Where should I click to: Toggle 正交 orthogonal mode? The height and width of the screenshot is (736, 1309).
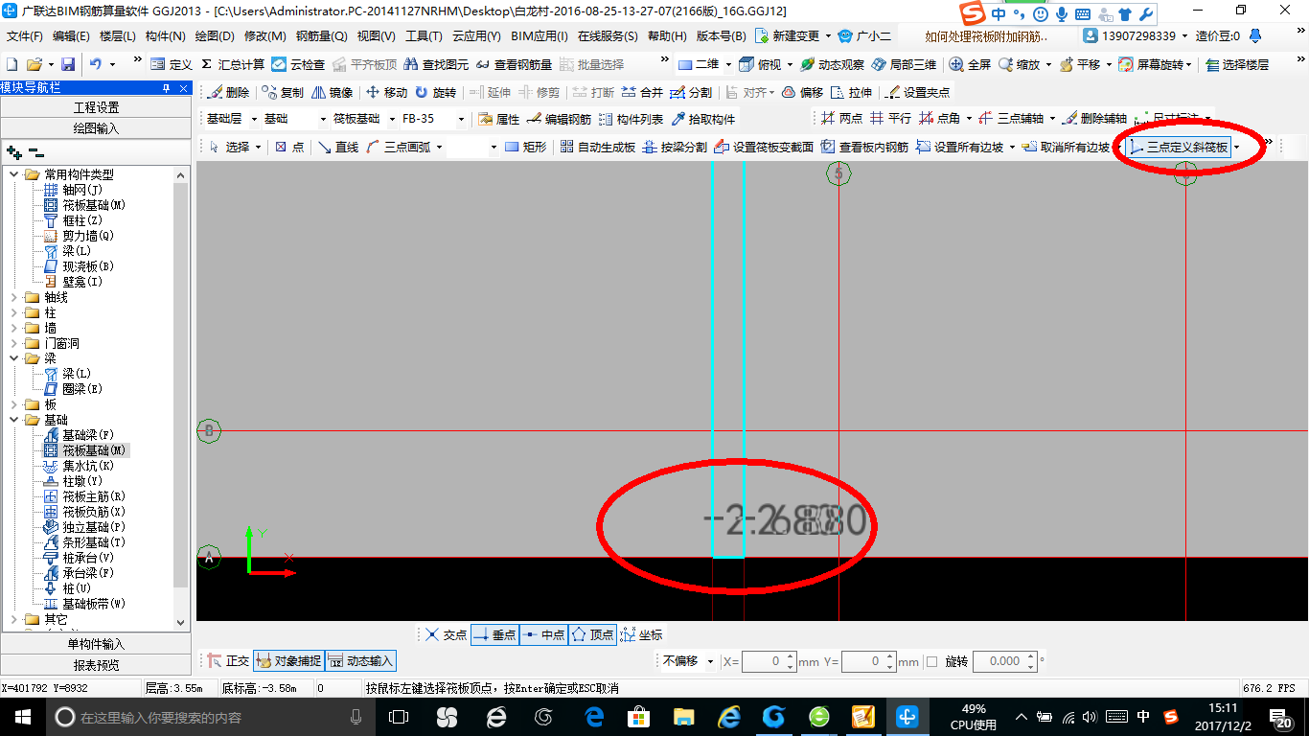pyautogui.click(x=228, y=660)
